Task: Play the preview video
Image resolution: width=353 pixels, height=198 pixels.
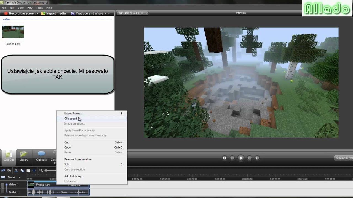Action: click(241, 158)
